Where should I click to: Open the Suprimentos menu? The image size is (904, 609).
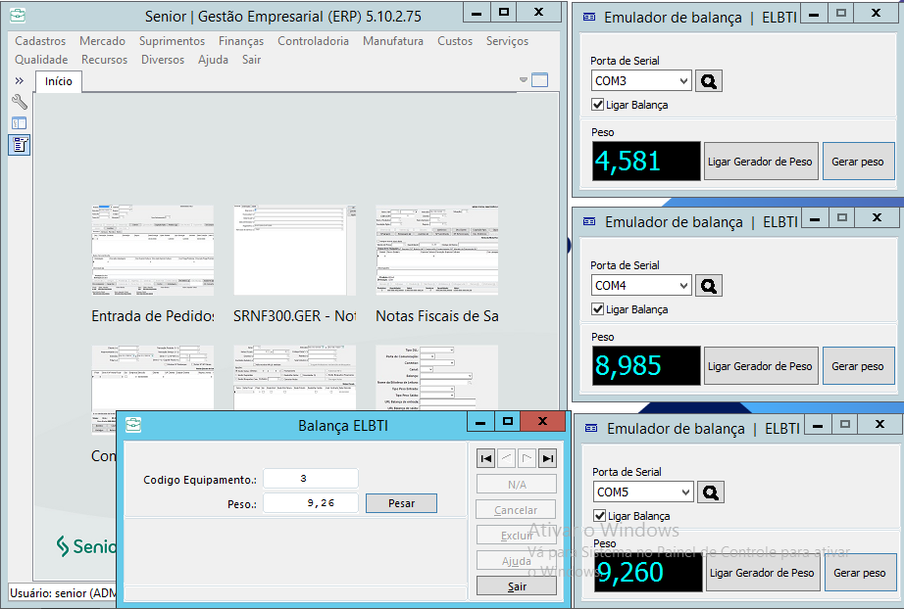point(172,41)
